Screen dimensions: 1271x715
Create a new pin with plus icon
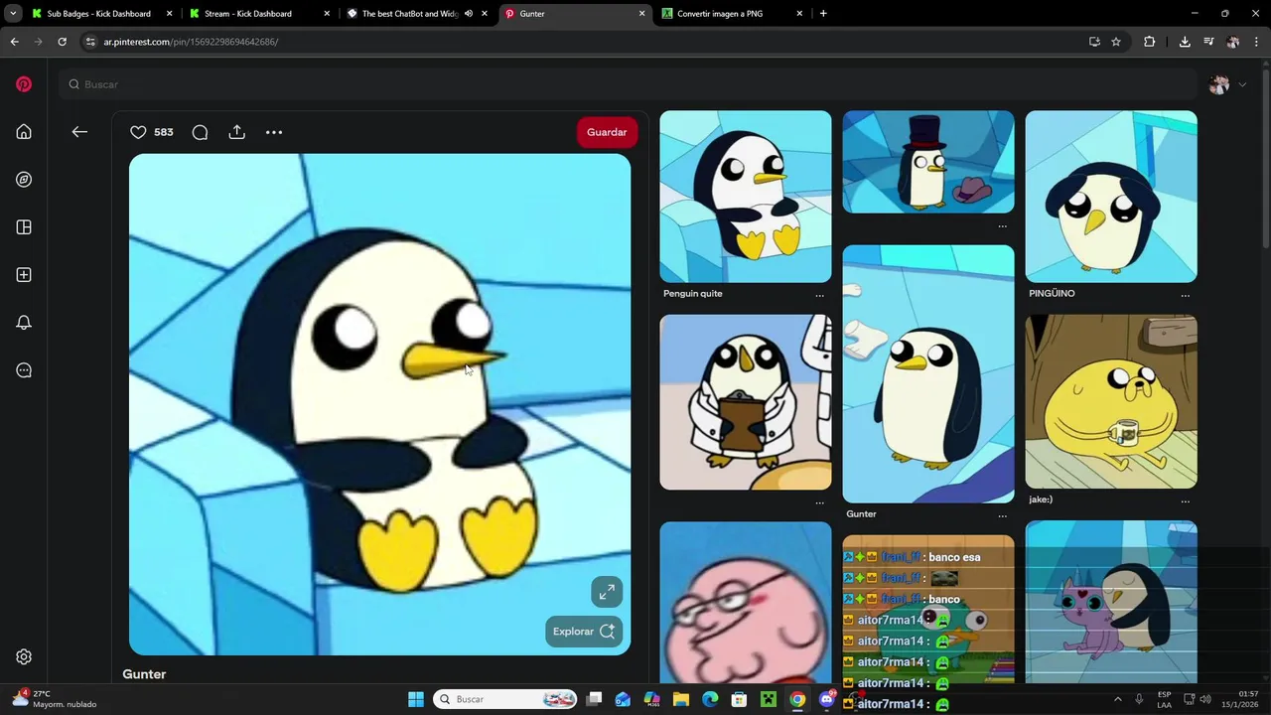click(x=24, y=275)
